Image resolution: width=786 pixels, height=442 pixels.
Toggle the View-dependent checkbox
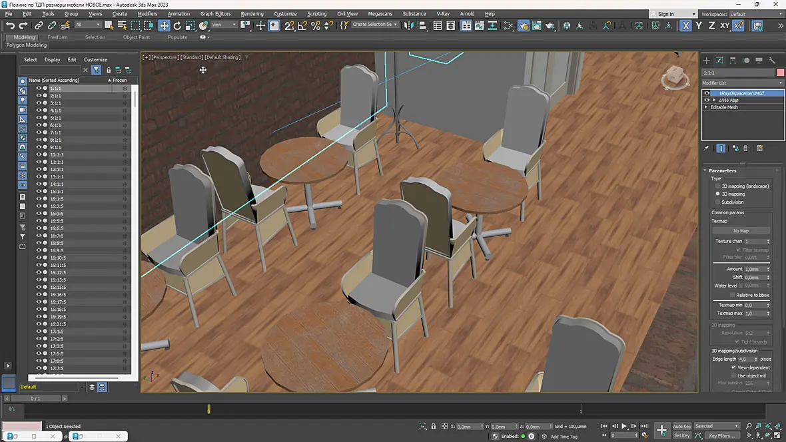(733, 367)
